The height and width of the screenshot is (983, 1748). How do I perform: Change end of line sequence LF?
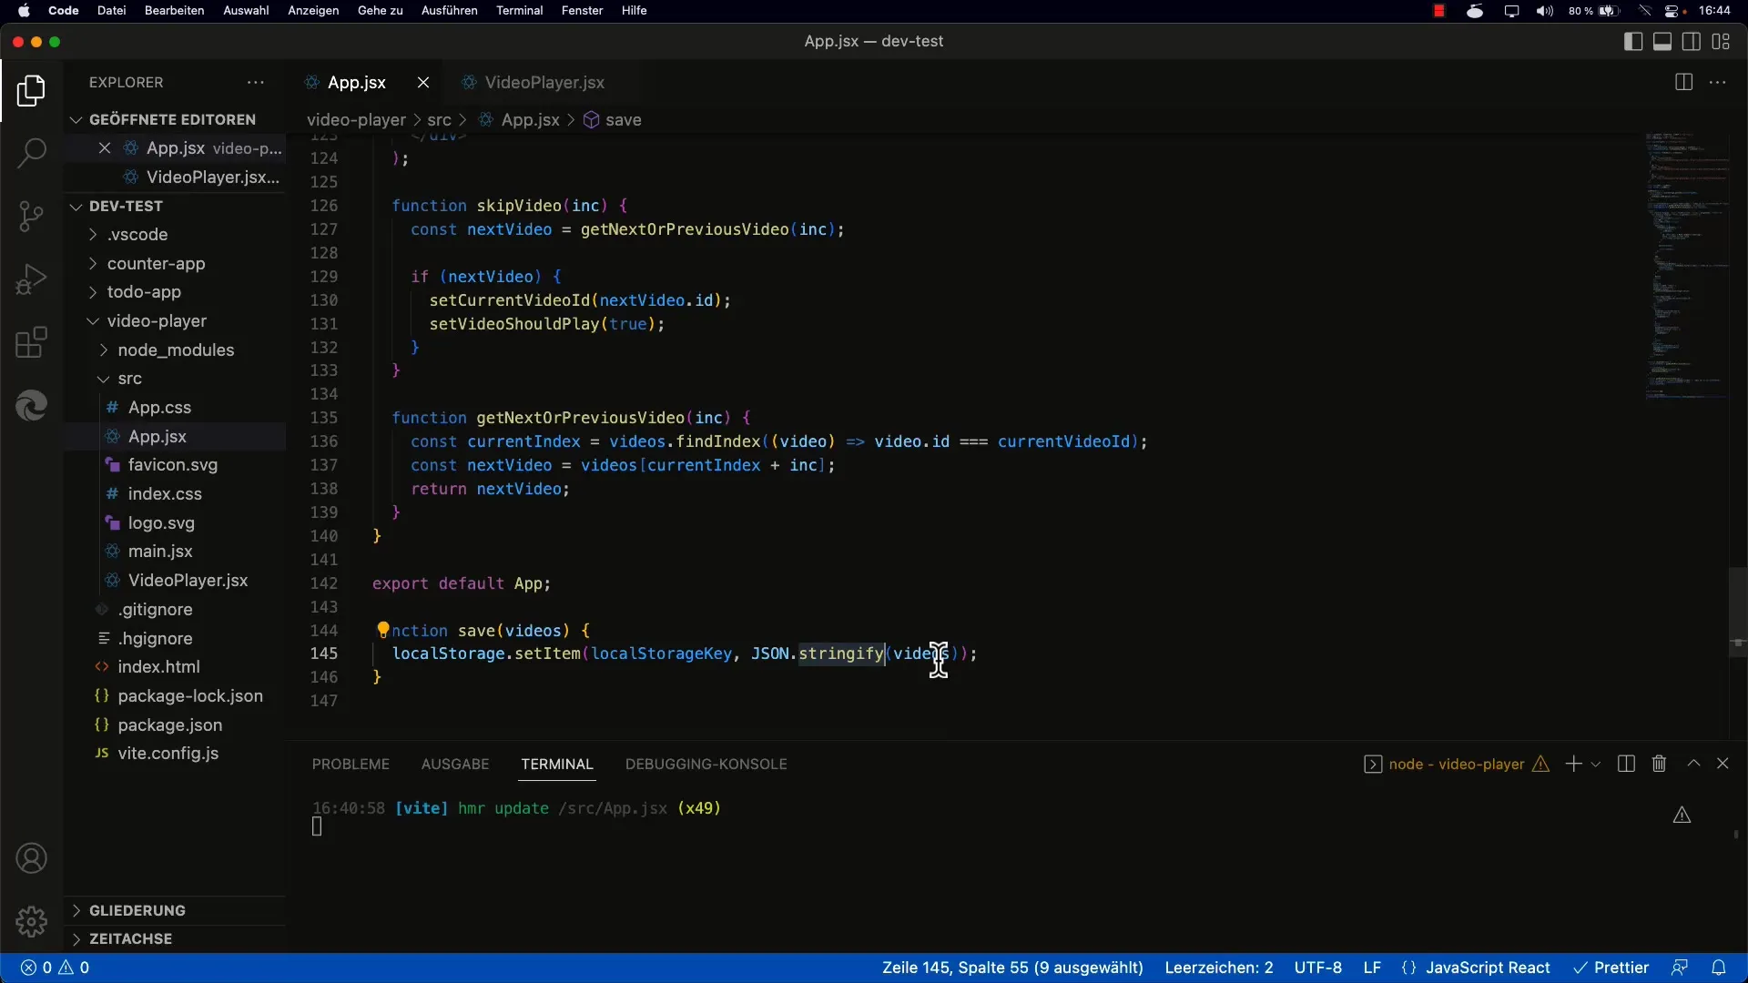point(1372,968)
